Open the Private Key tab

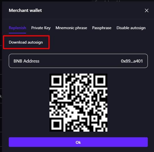pos(41,28)
